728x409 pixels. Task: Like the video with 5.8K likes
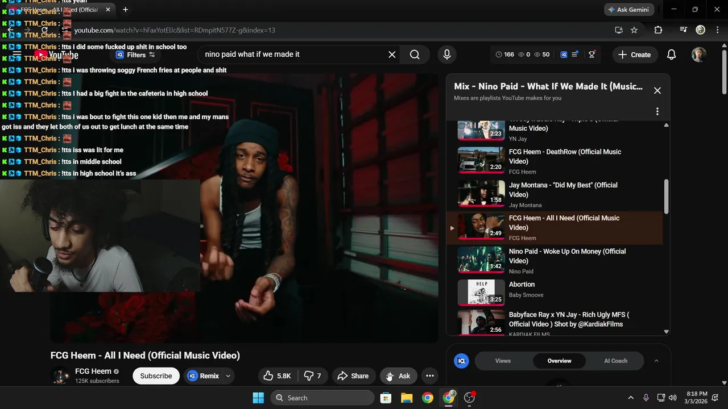[x=277, y=376]
